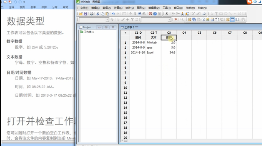The height and width of the screenshot is (146, 262).
Task: Open the 数据(A) menu
Action: [x=107, y=8]
